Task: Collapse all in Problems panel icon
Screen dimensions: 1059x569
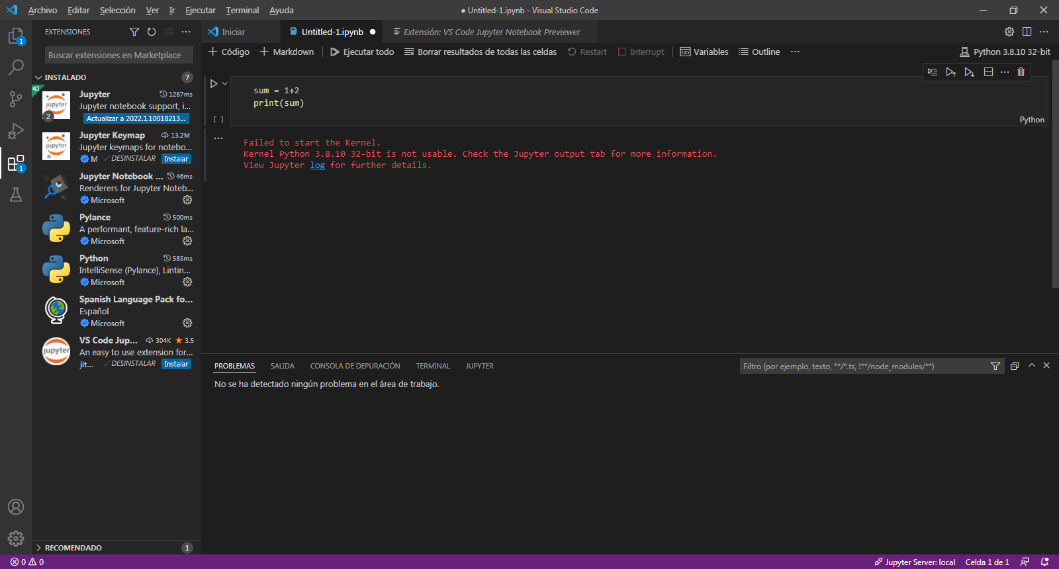Action: point(1015,366)
